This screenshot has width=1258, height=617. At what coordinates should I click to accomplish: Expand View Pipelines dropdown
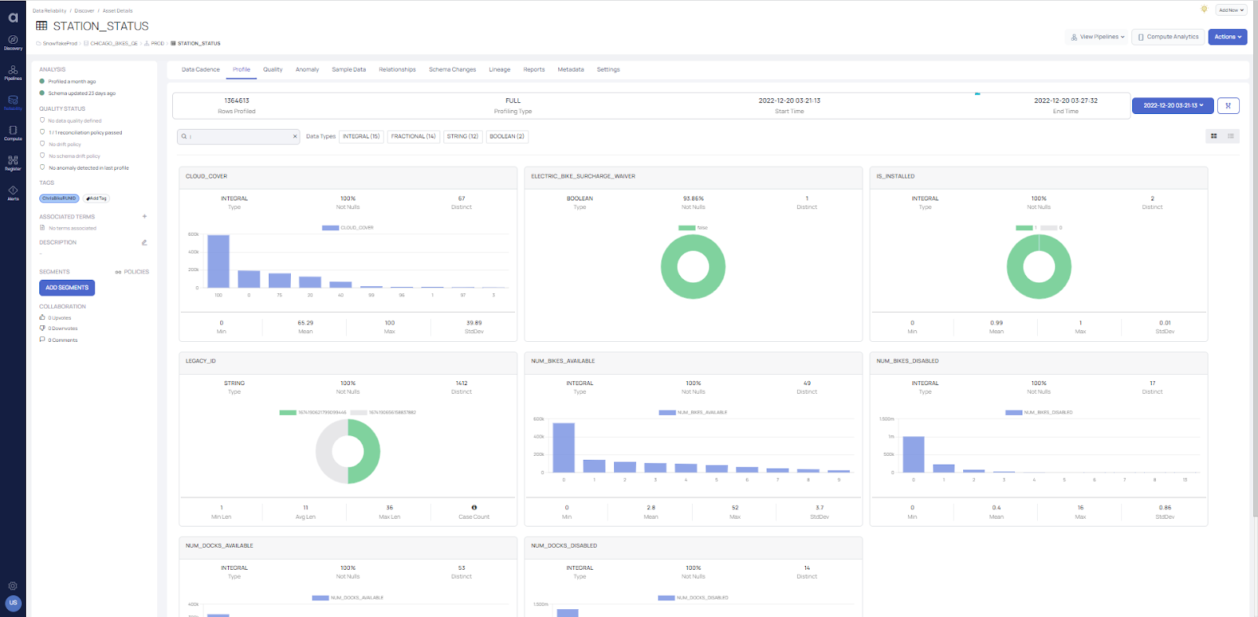coord(1098,37)
